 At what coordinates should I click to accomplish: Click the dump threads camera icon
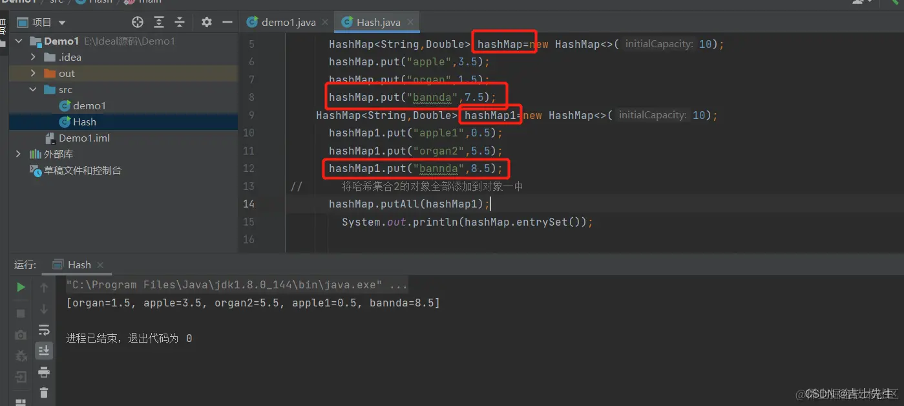pyautogui.click(x=21, y=334)
